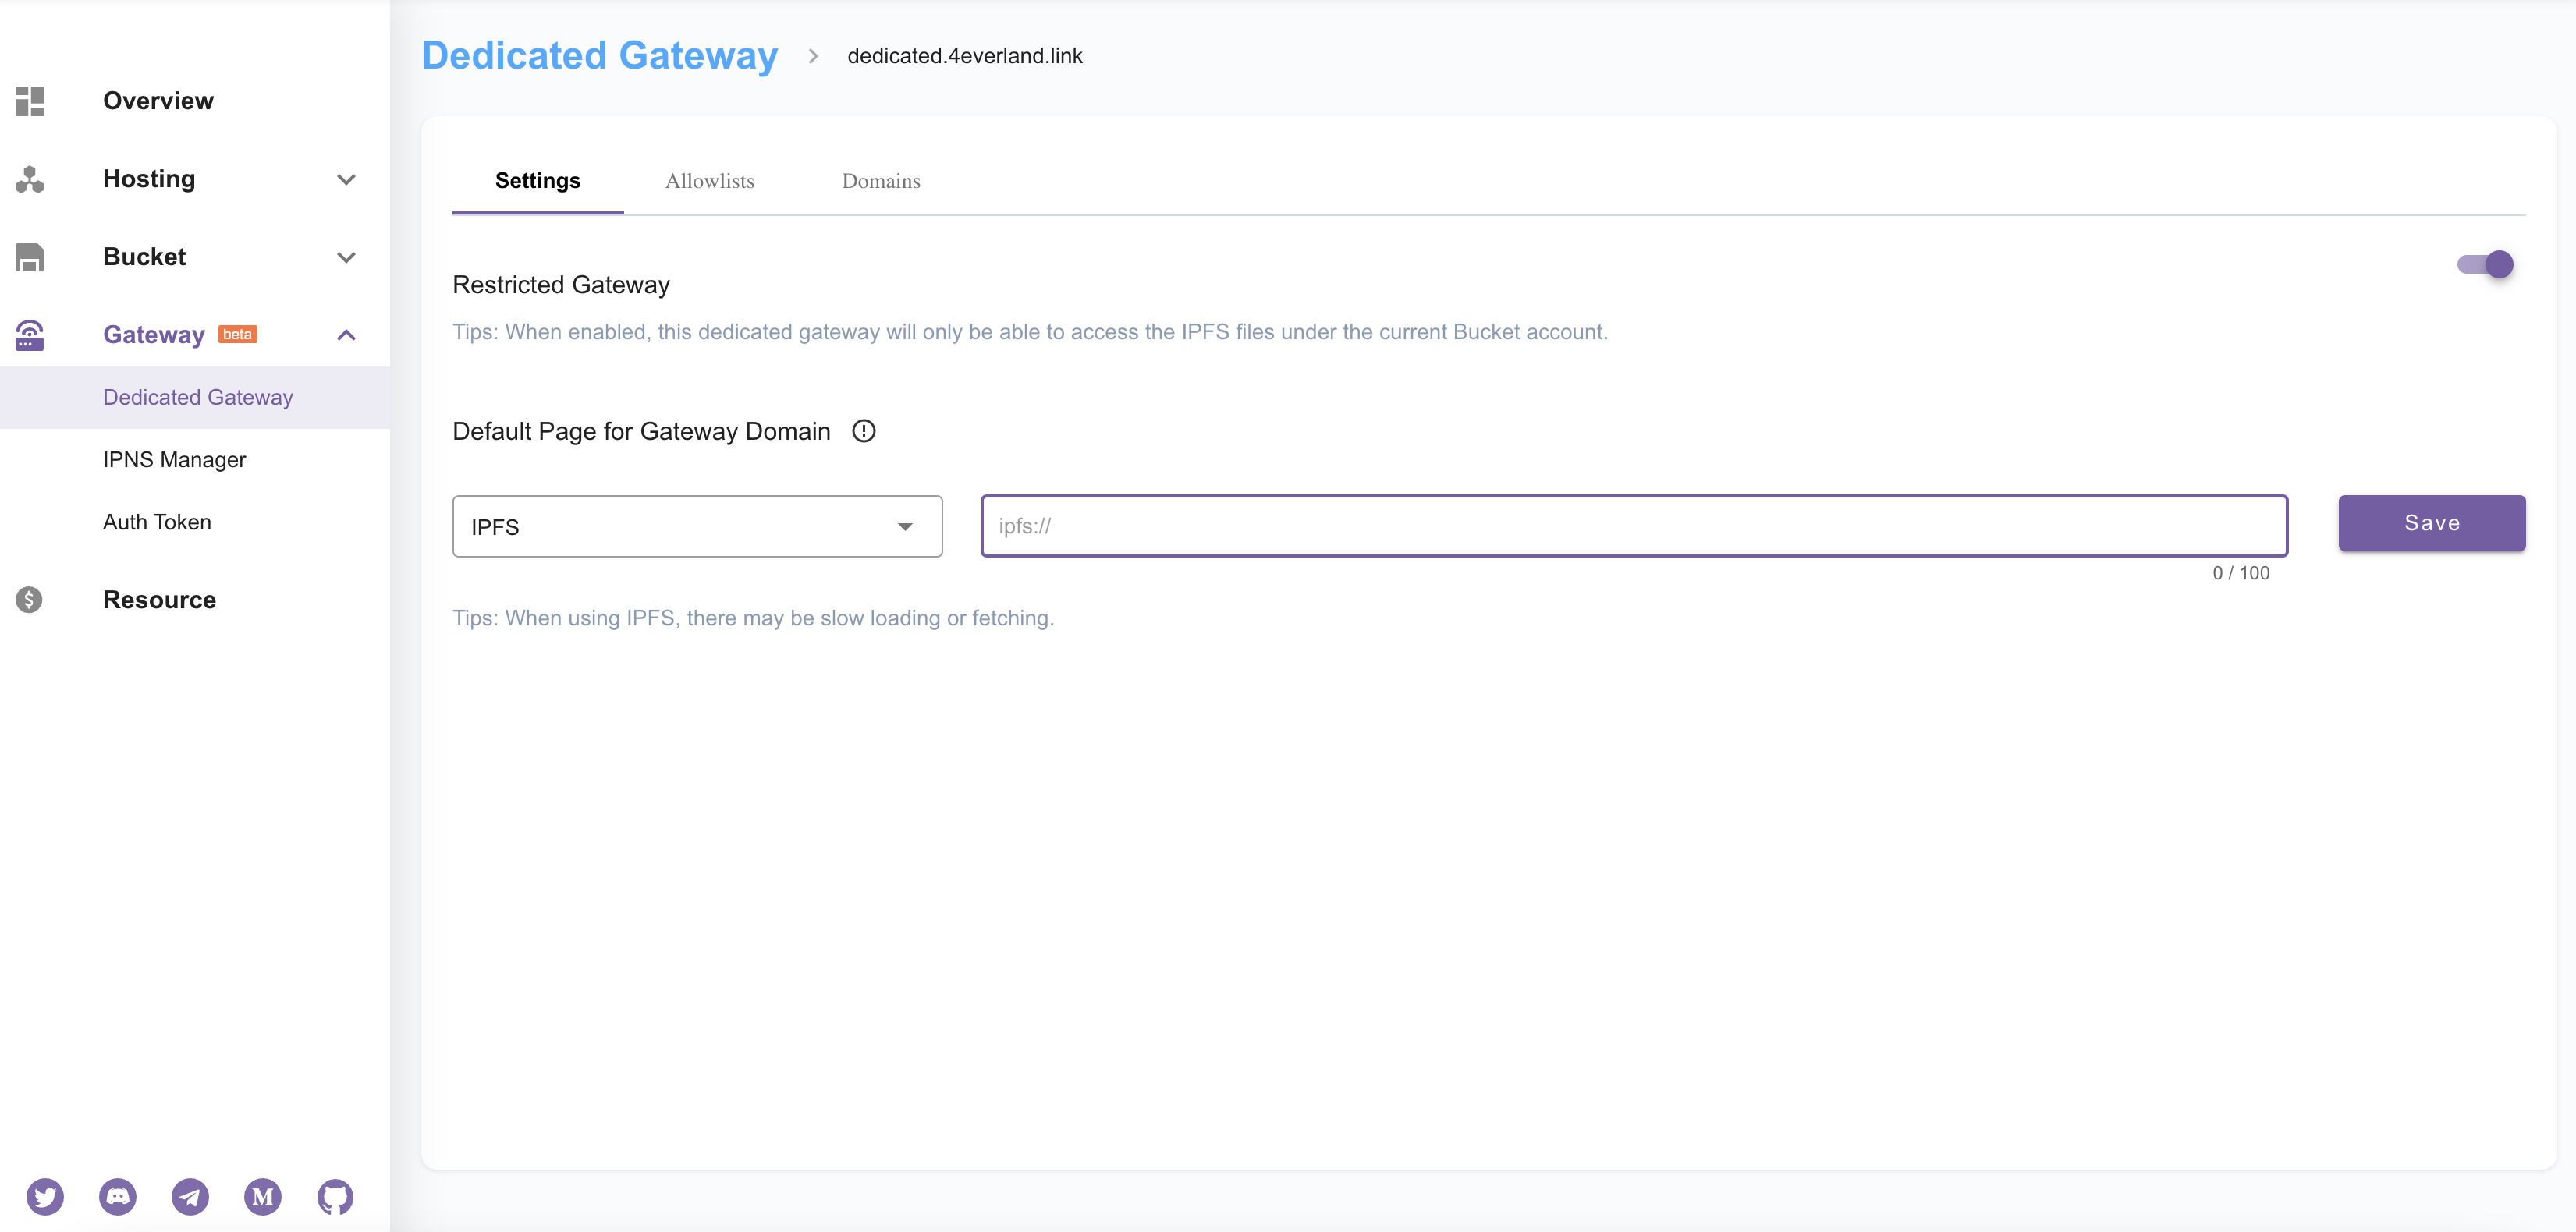
Task: Click the Telegram icon
Action: (190, 1196)
